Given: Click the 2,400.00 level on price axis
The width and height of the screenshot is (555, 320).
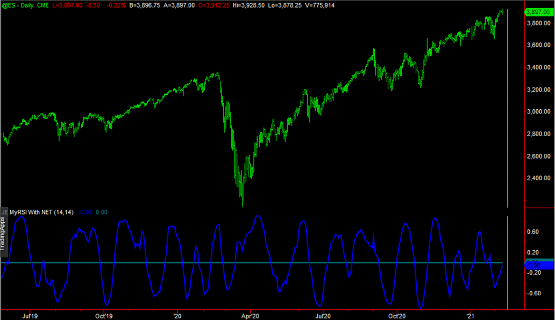Looking at the screenshot, I should tap(539, 179).
